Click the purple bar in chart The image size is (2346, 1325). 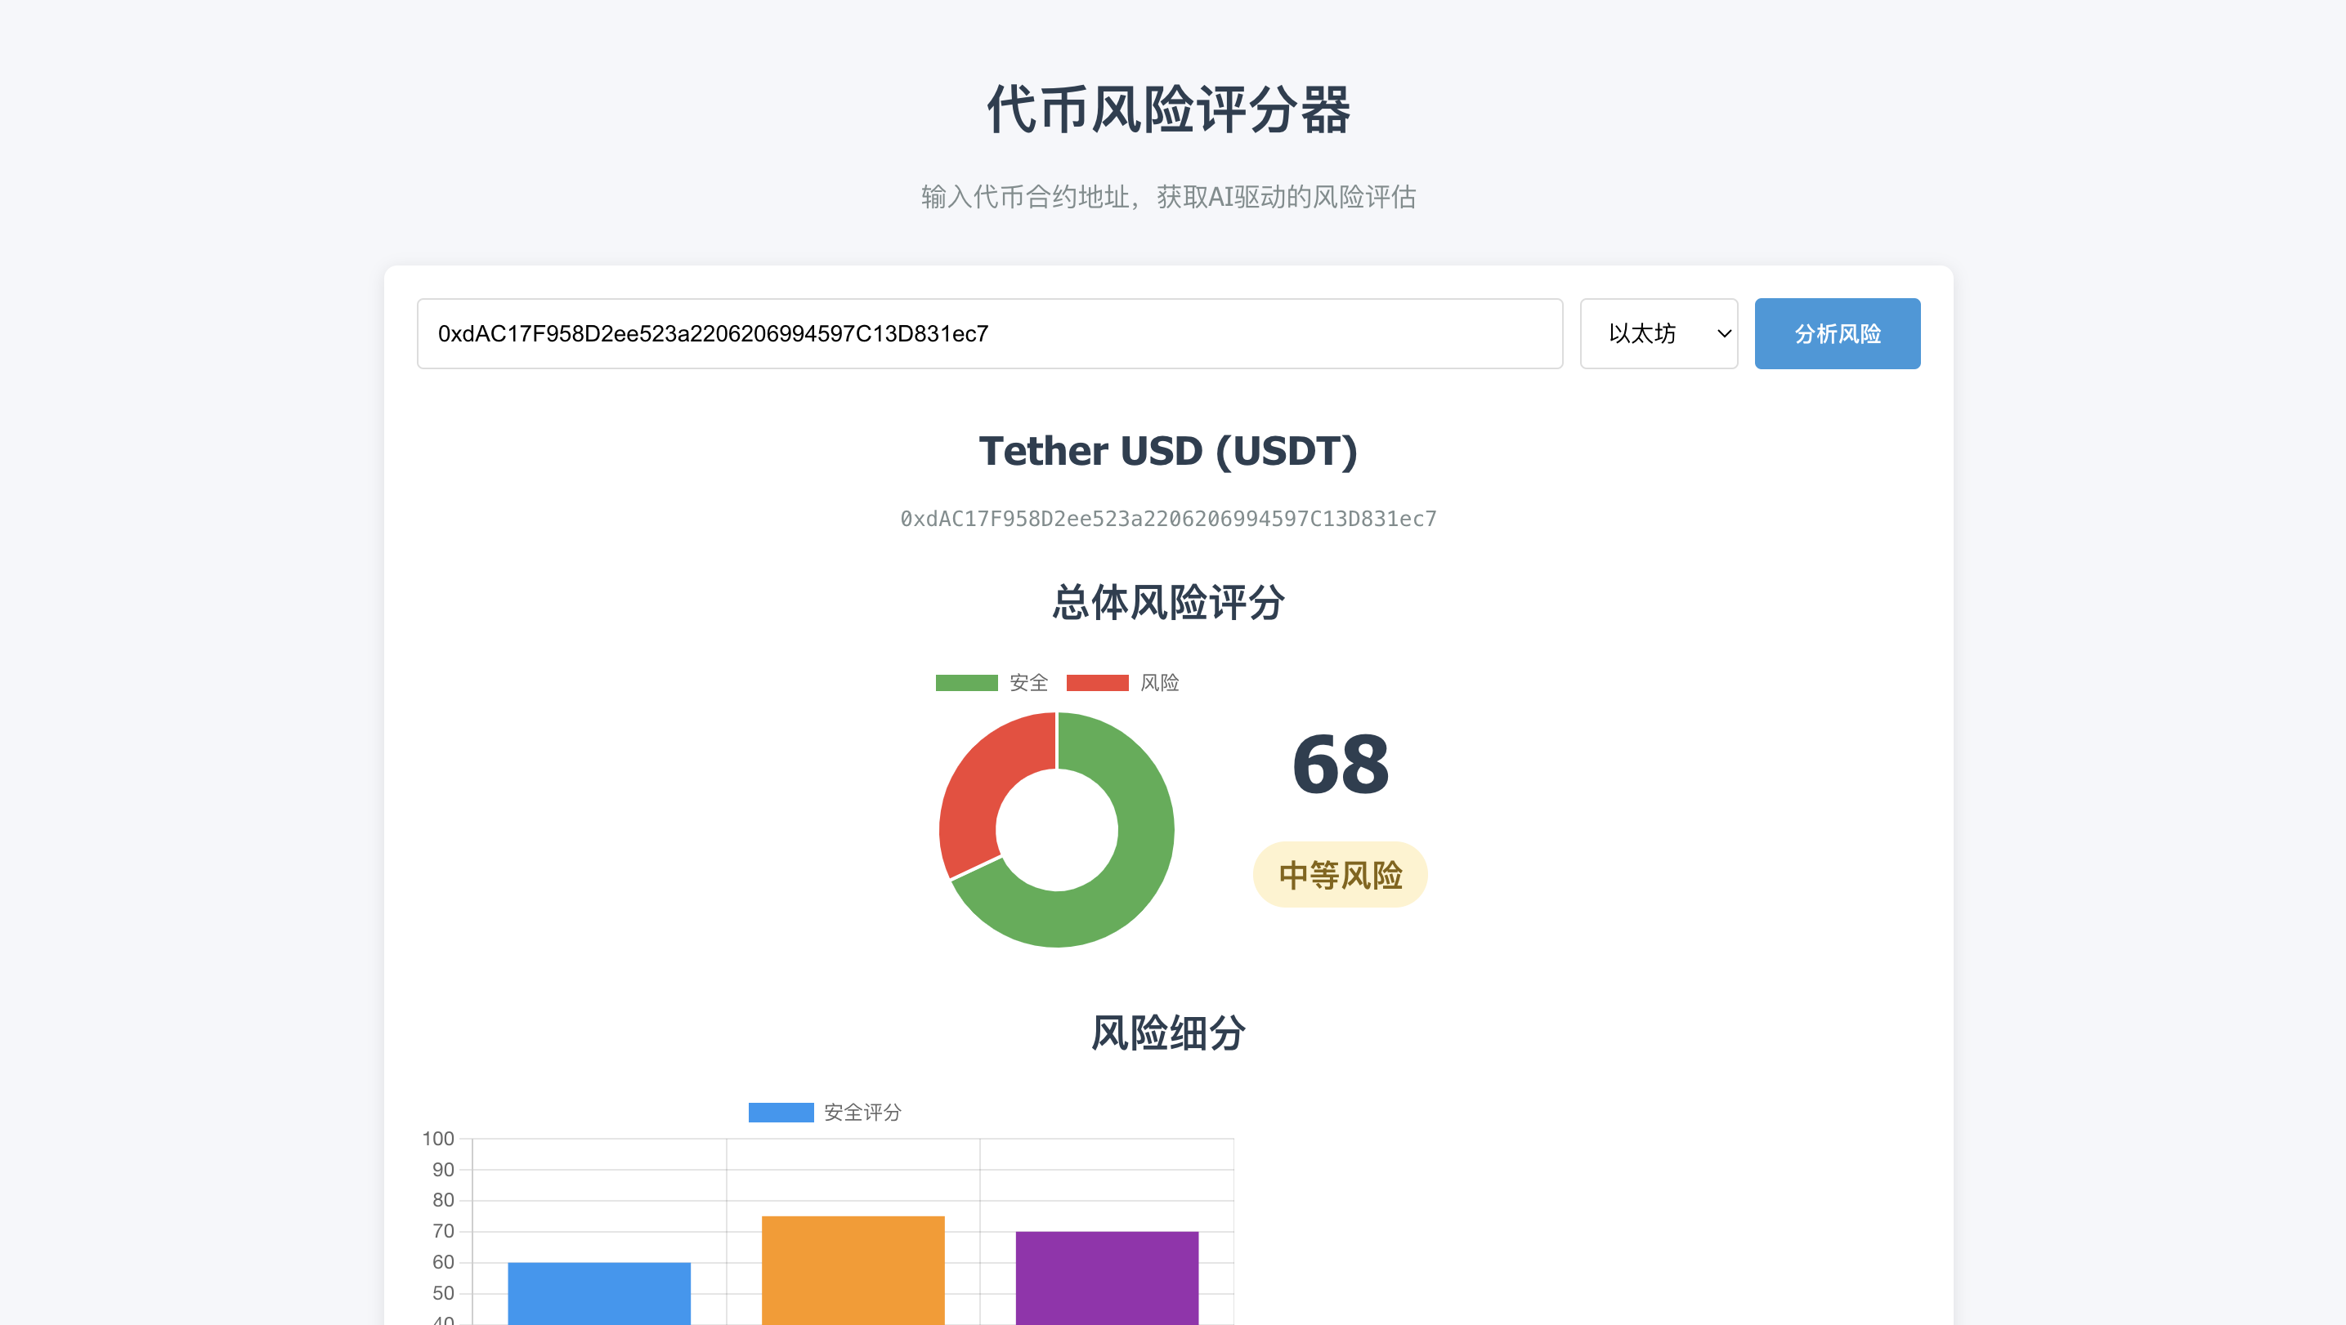[x=1107, y=1277]
